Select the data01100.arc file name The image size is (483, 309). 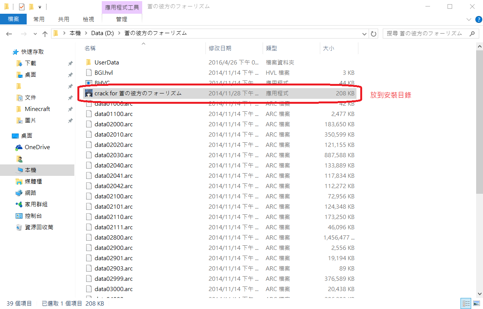pyautogui.click(x=114, y=114)
